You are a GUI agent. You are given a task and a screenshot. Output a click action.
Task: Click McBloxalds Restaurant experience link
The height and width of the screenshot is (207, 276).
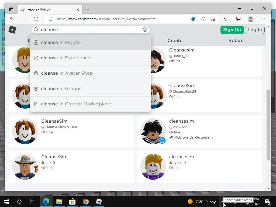tap(194, 137)
